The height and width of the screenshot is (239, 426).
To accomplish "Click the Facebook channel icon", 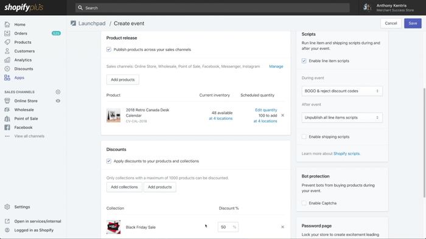I will click(7, 127).
